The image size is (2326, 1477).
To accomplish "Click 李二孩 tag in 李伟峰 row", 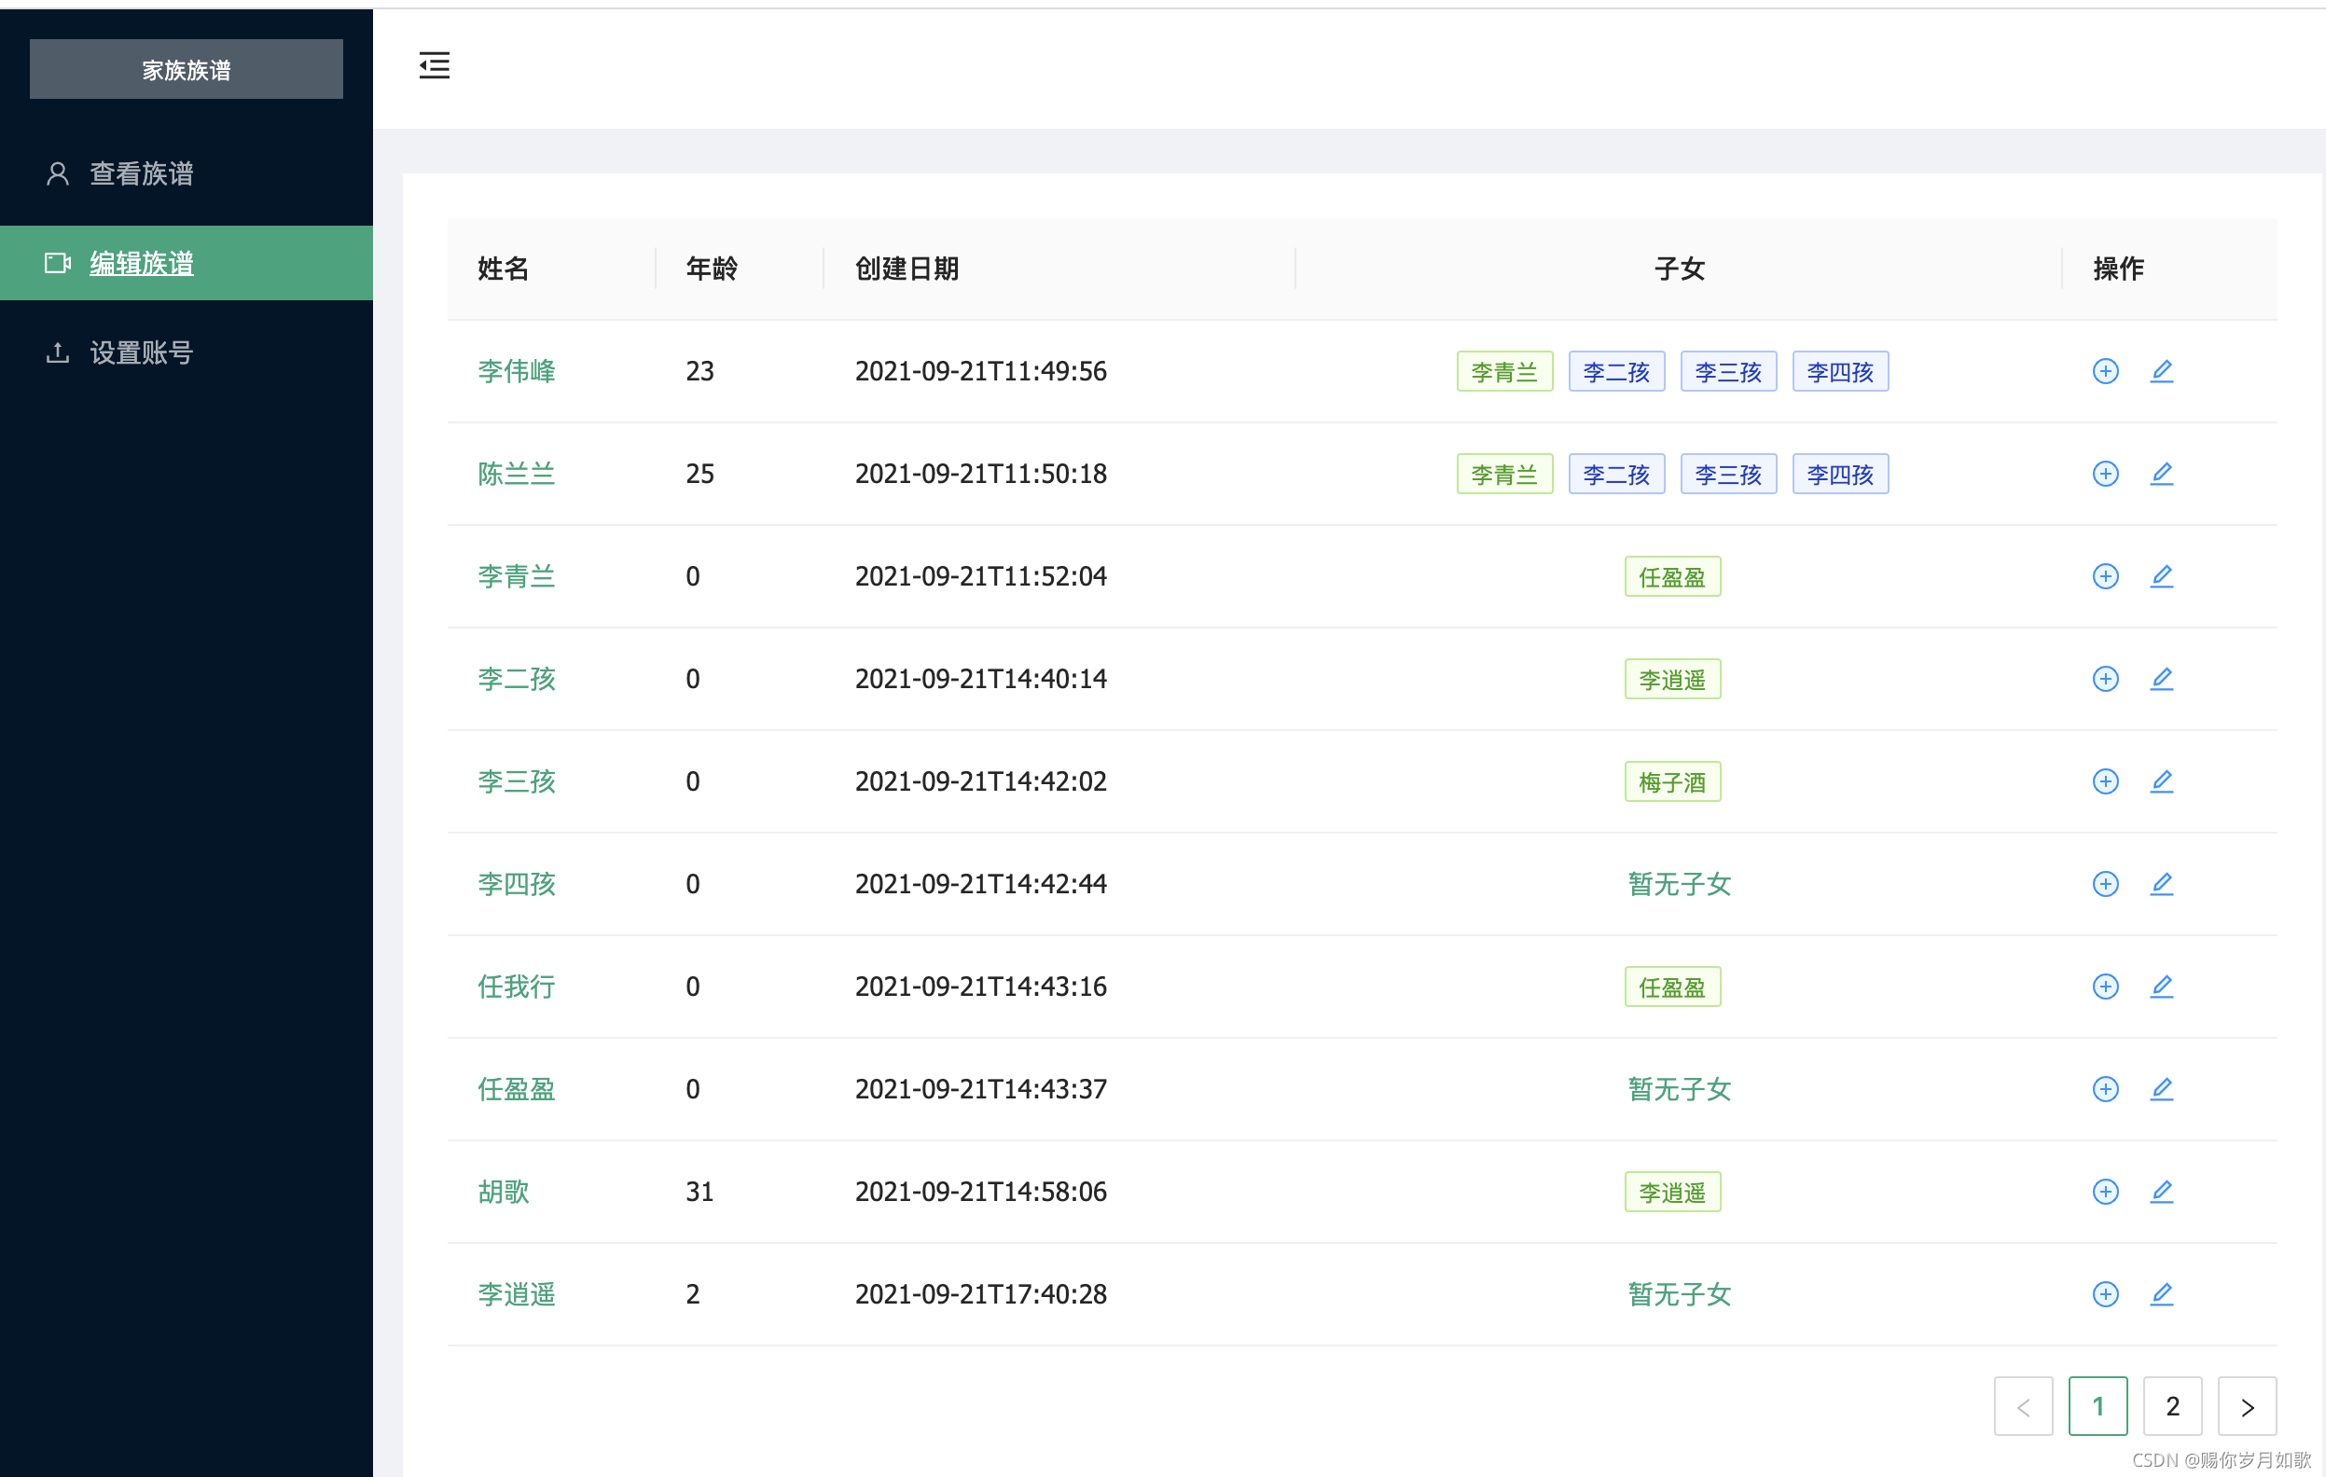I will (1616, 371).
